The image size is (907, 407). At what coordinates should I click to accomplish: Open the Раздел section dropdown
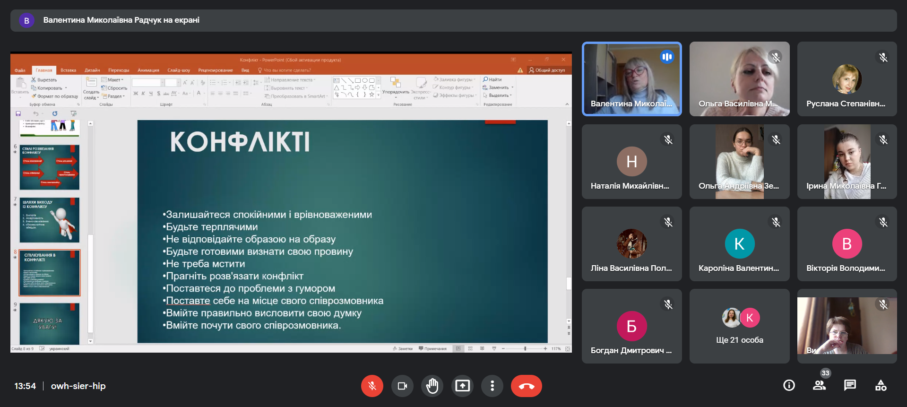(x=113, y=96)
